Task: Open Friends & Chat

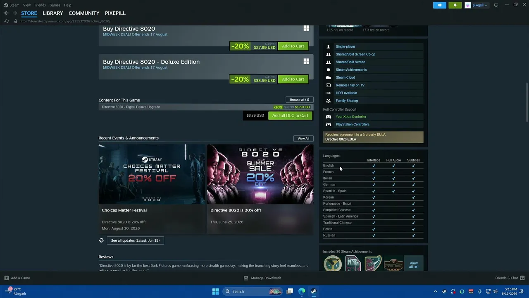Action: (x=510, y=278)
